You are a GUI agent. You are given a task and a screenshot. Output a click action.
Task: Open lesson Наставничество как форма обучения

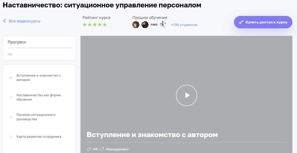tap(38, 97)
